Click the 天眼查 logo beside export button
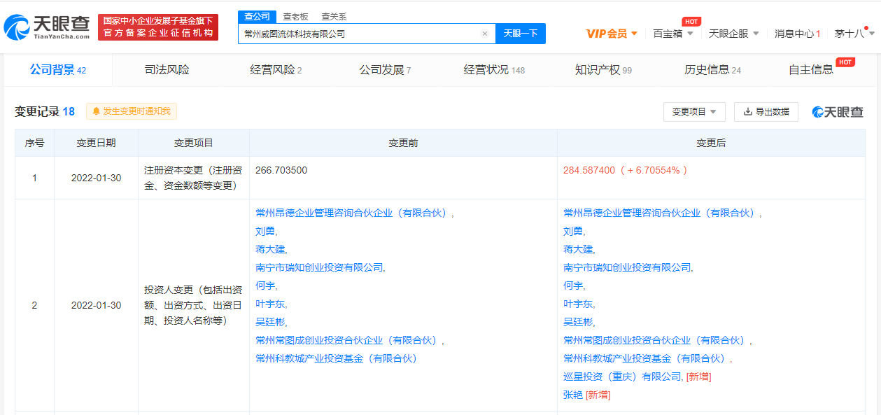Viewport: 881px width, 415px height. (x=838, y=112)
